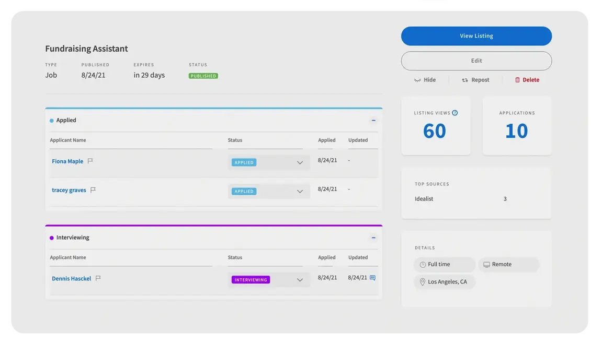Open tracey graves' applicant profile
This screenshot has height=344, width=602.
tap(69, 190)
